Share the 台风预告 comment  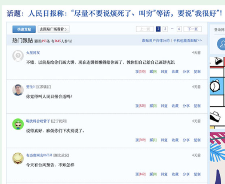click(186, 174)
